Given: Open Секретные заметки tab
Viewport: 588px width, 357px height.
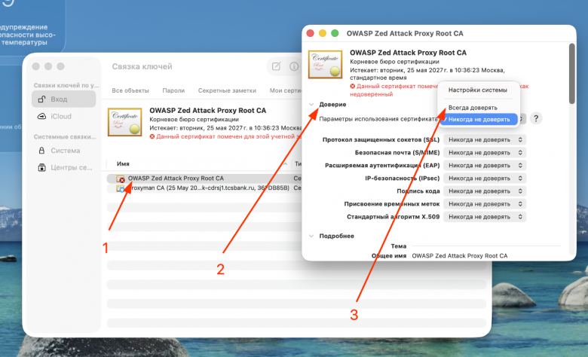Looking at the screenshot, I should (x=227, y=90).
